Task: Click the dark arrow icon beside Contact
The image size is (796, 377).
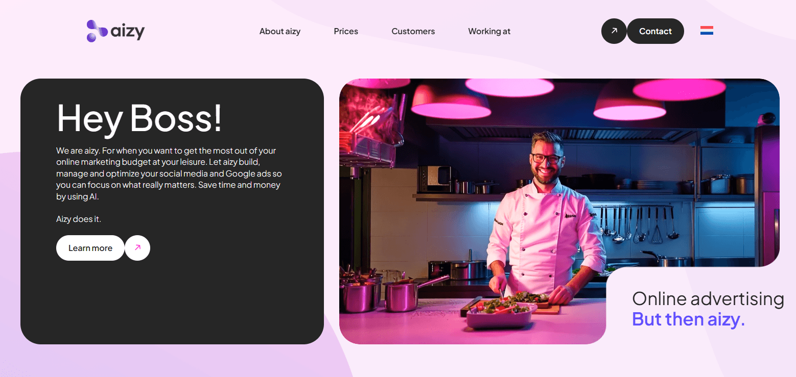Action: click(x=614, y=31)
